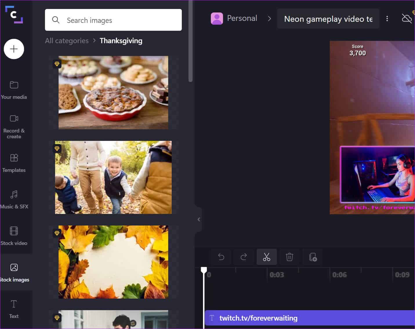415x329 pixels.
Task: Click the T icon on text clip
Action: [x=212, y=318]
